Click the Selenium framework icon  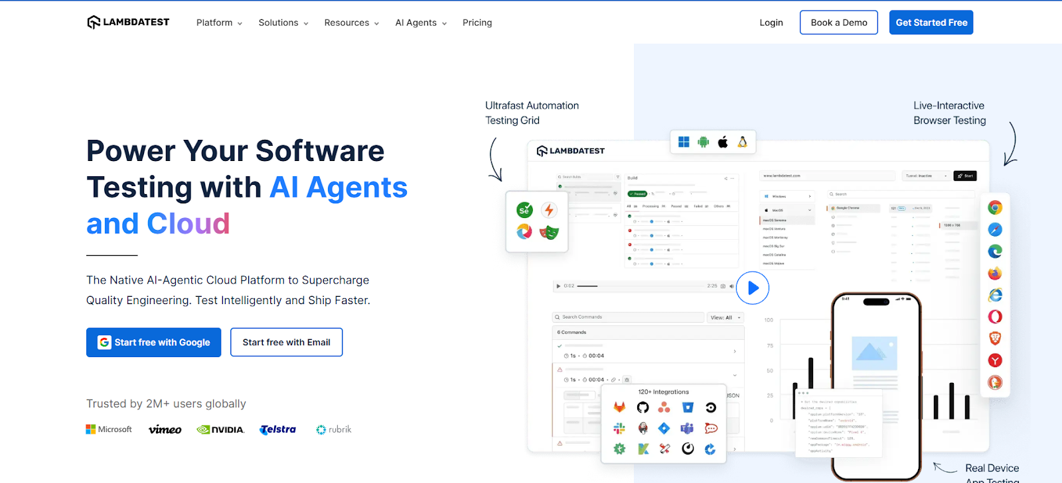click(x=524, y=210)
